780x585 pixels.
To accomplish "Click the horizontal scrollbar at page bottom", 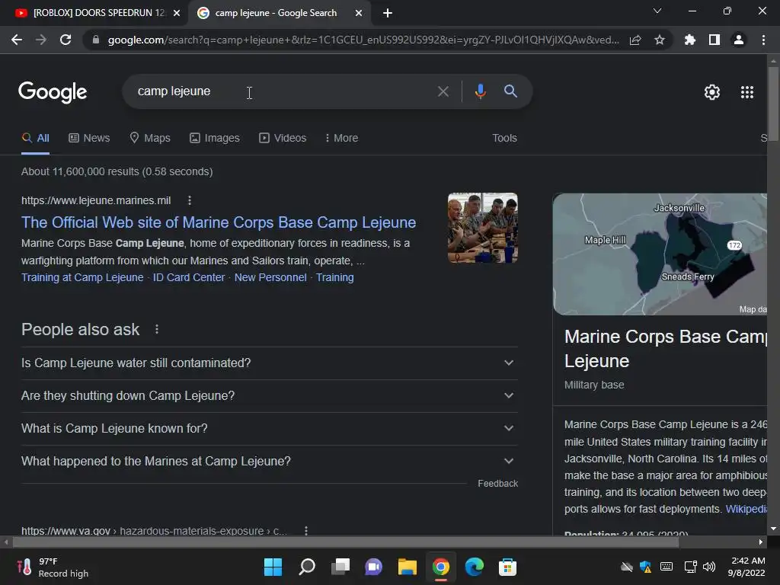I will (x=345, y=542).
